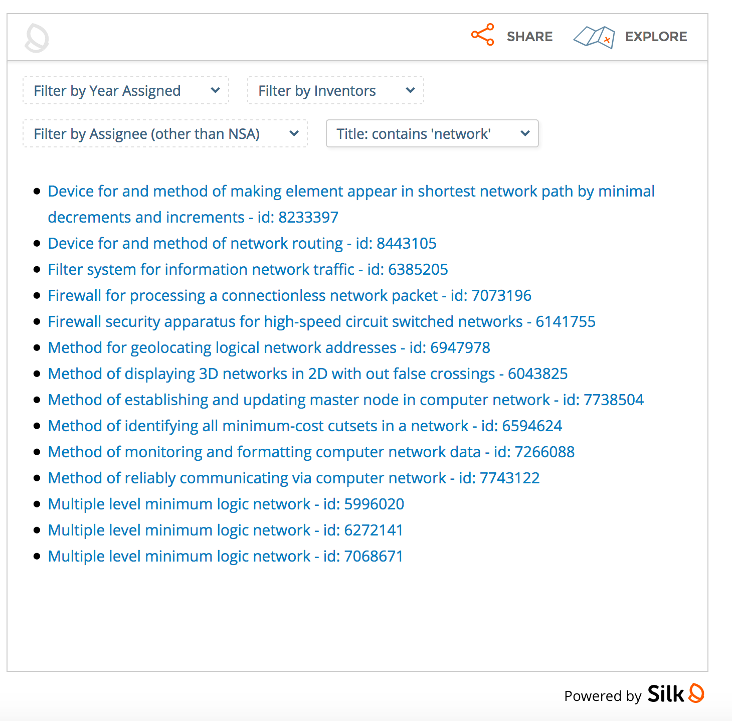Open Method for geolocating logical network addresses

coord(269,348)
